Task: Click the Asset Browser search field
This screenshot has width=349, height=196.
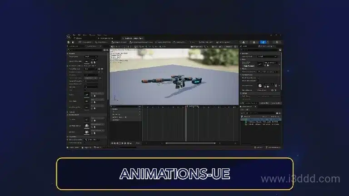Action: pos(260,113)
